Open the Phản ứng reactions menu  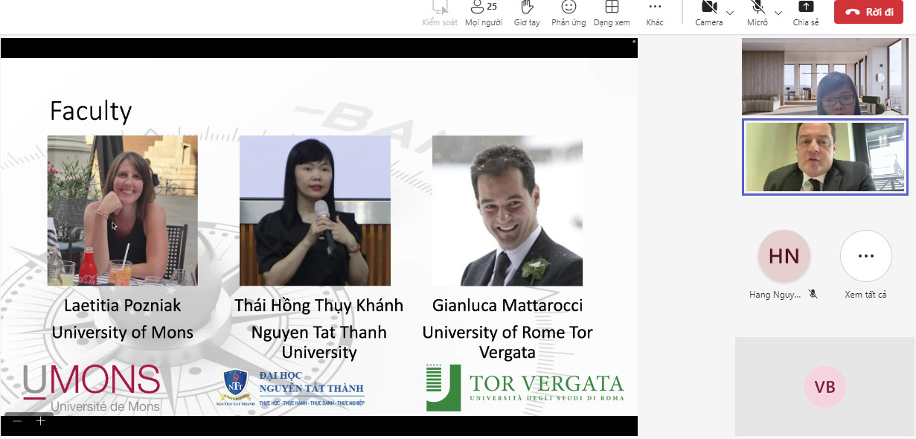[569, 13]
